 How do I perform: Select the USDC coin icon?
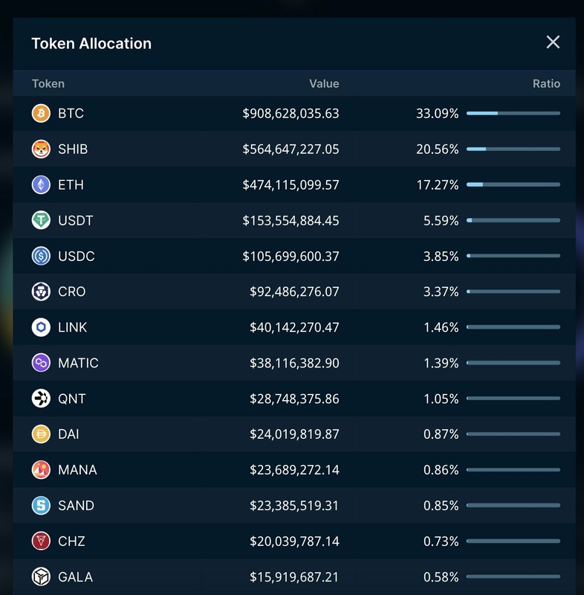tap(41, 256)
